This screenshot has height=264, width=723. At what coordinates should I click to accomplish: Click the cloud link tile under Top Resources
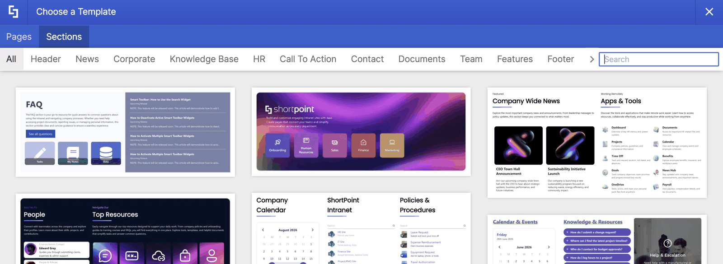159,253
